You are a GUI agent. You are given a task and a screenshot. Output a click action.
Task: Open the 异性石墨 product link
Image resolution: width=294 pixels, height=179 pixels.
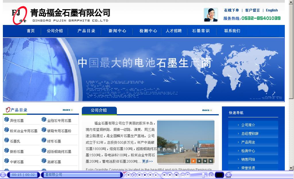point(17,120)
